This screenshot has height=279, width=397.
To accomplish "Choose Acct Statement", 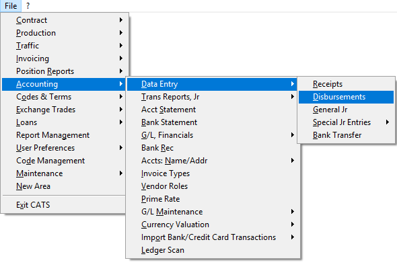I will (x=213, y=110).
